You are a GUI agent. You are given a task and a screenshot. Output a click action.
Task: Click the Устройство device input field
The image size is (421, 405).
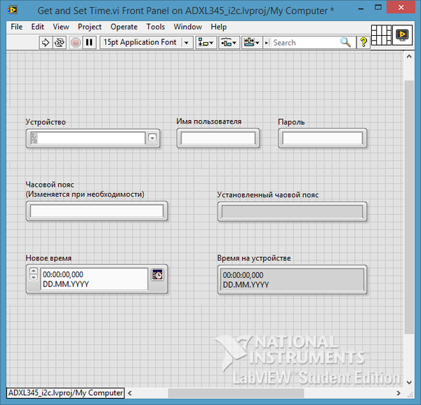pos(91,138)
